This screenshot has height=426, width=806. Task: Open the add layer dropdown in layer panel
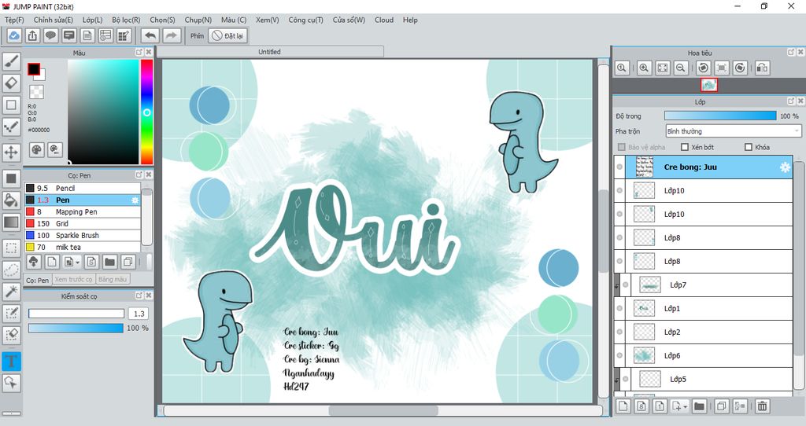pos(679,406)
